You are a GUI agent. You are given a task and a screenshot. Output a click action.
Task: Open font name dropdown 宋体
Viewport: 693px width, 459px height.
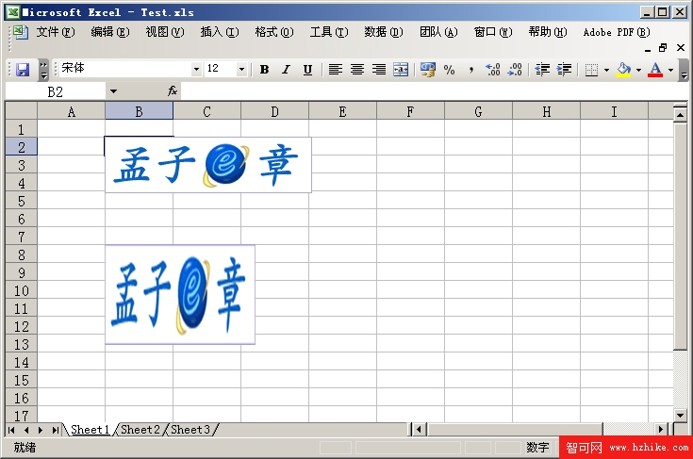pos(196,69)
